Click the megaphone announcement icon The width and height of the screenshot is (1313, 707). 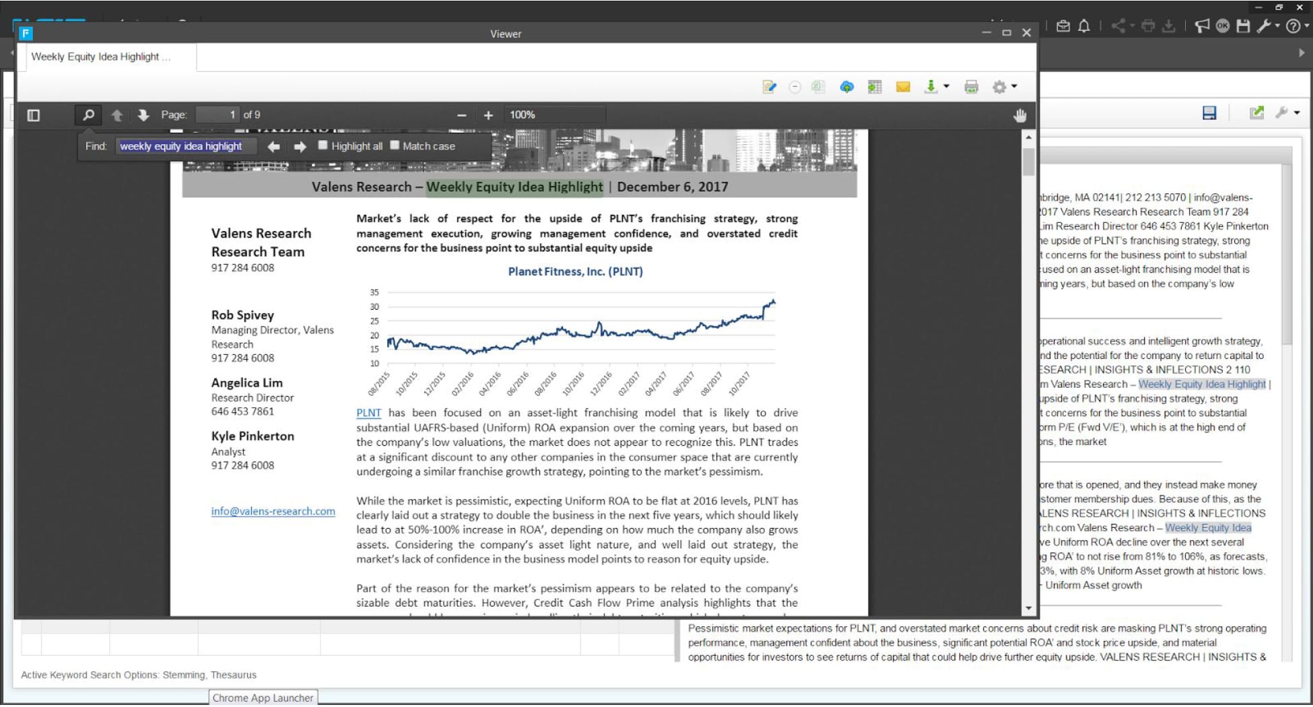pos(1202,26)
